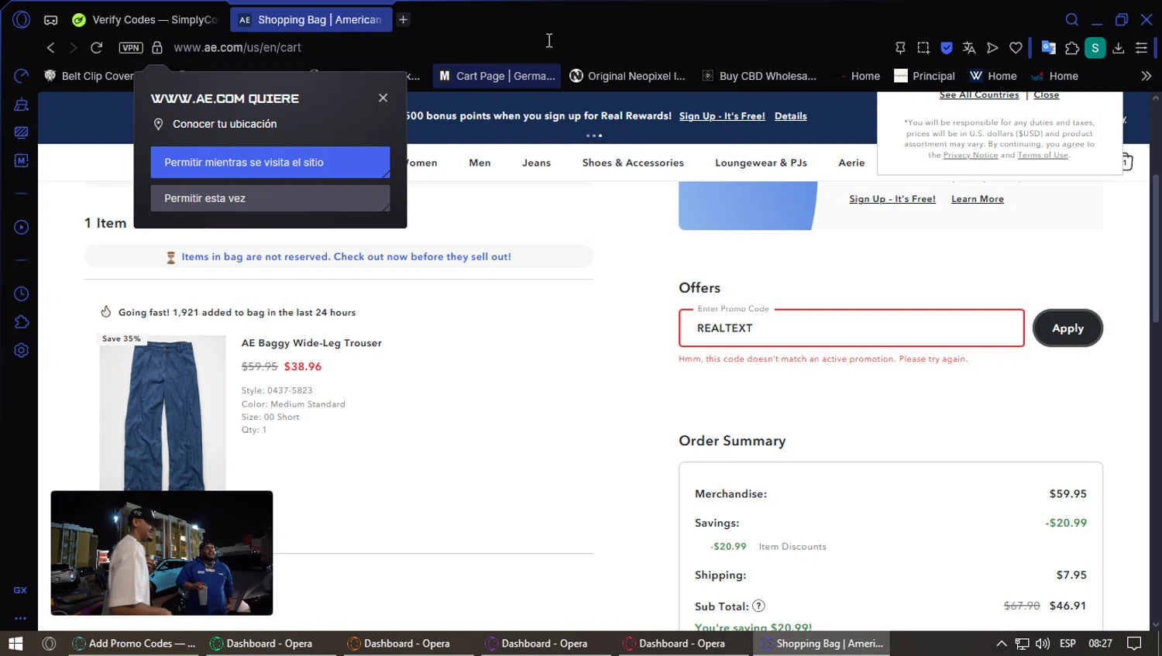Open GX Corner gamepad icon
This screenshot has width=1162, height=656.
[50, 20]
